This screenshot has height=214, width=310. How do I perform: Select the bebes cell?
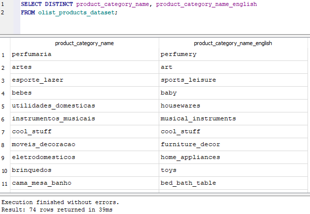[x=84, y=93]
